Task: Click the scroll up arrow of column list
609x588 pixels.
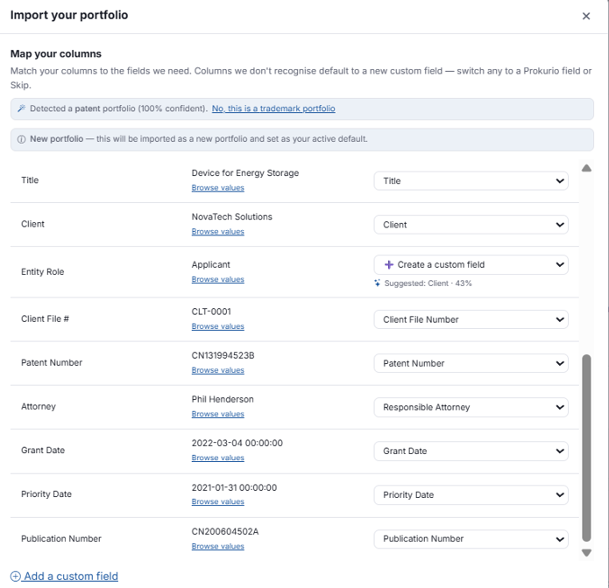Action: [586, 168]
